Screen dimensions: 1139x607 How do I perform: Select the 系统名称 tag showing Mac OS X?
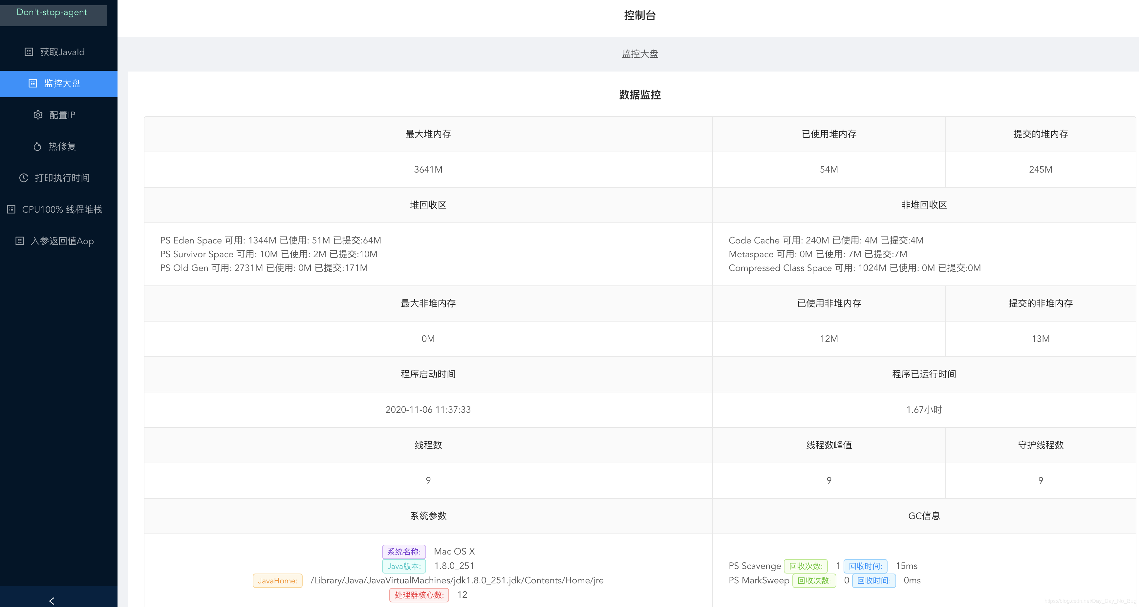click(404, 551)
